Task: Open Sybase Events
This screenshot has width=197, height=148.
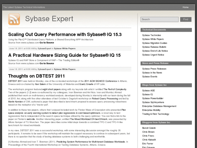Action: [150, 77]
